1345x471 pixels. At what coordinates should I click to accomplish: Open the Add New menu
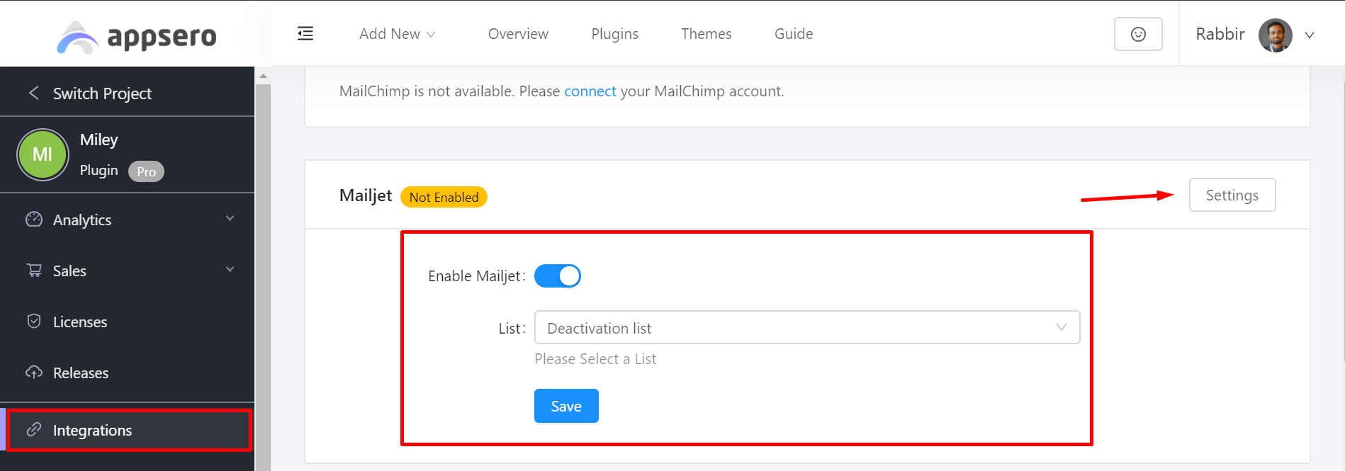397,33
